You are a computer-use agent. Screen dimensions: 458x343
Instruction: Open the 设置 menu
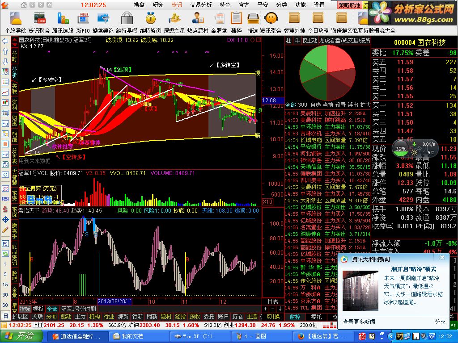pos(319,4)
